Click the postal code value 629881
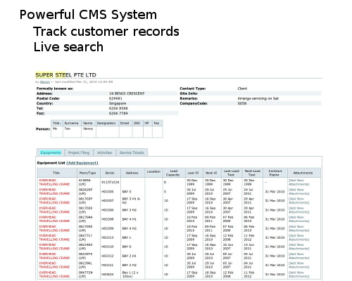The height and width of the screenshot is (281, 352). tap(115, 98)
